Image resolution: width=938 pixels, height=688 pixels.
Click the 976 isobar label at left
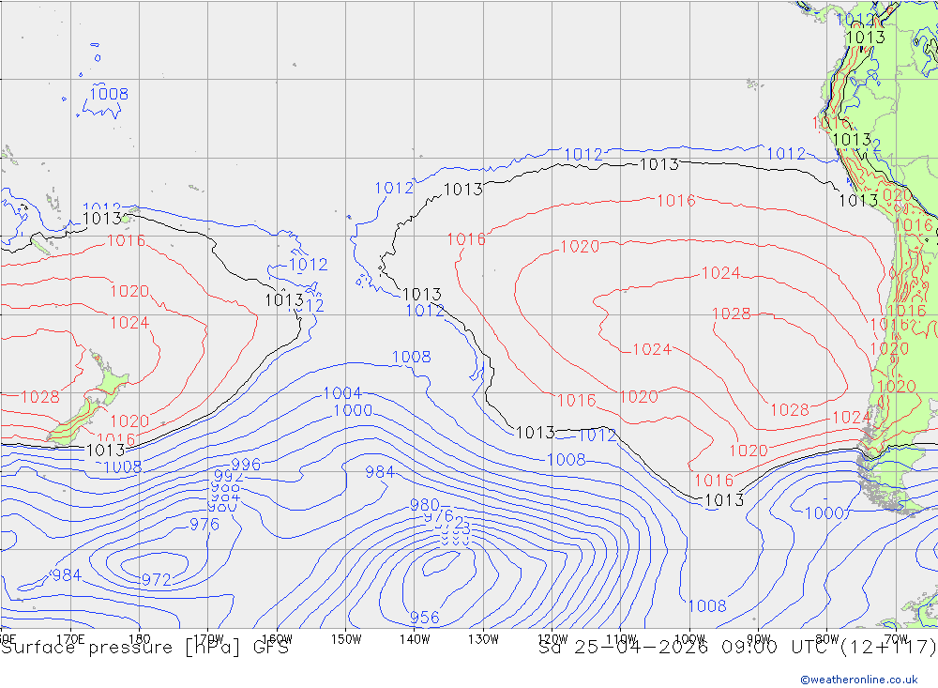click(x=204, y=525)
